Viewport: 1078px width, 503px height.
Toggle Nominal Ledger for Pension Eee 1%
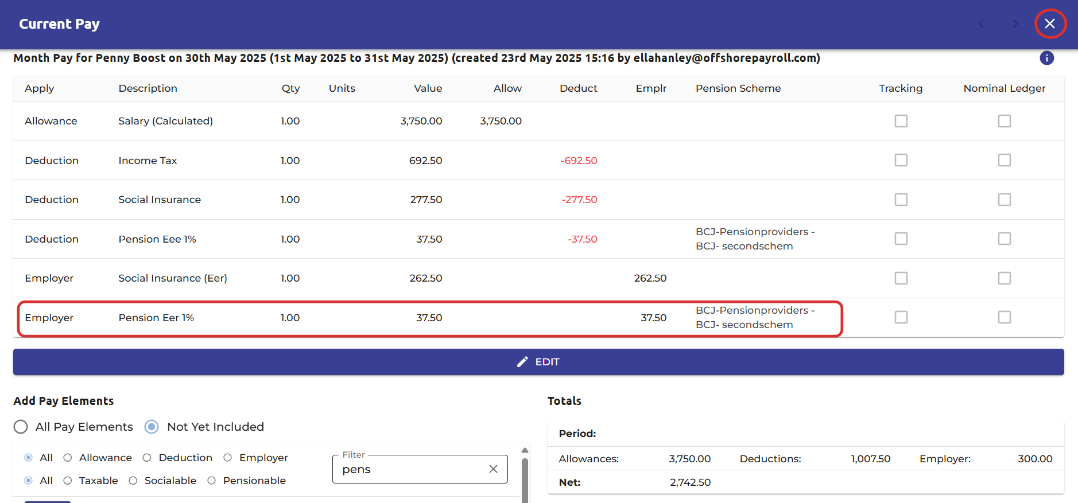pyautogui.click(x=1005, y=239)
